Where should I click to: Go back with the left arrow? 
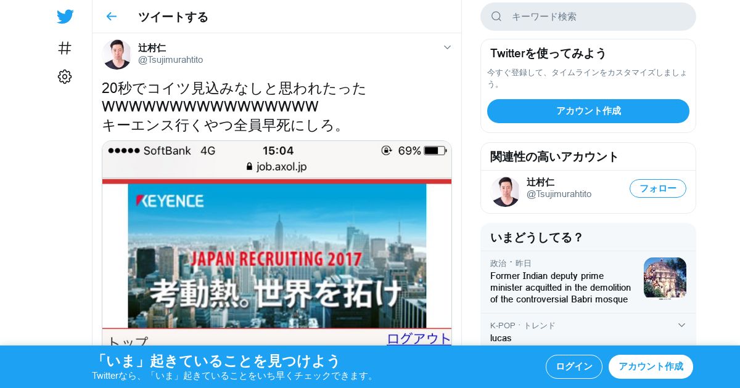tap(111, 17)
